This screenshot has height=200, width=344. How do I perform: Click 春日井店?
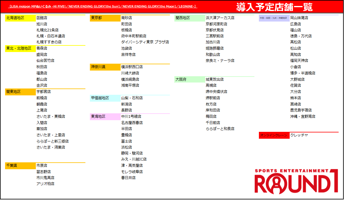(x=128, y=178)
